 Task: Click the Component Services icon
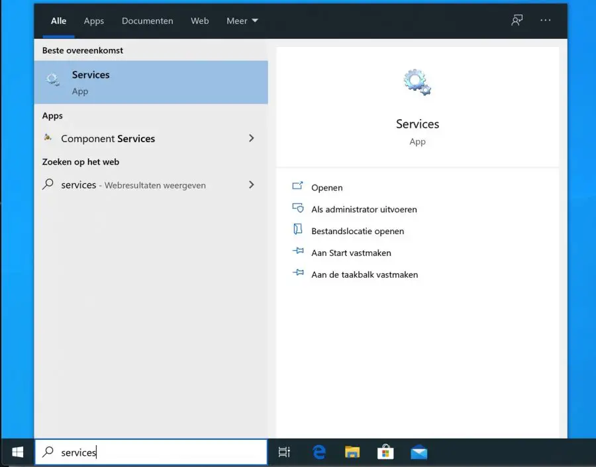tap(48, 138)
